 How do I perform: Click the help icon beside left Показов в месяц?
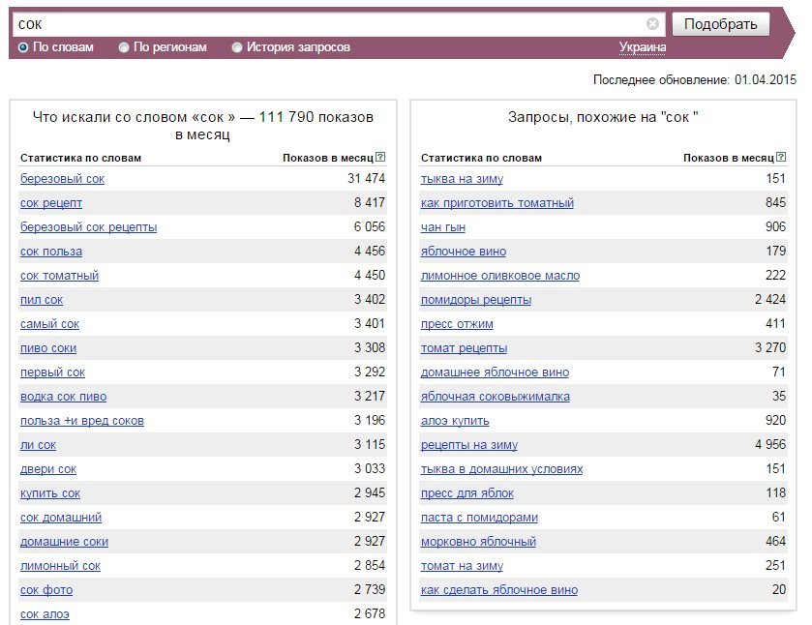pos(380,157)
